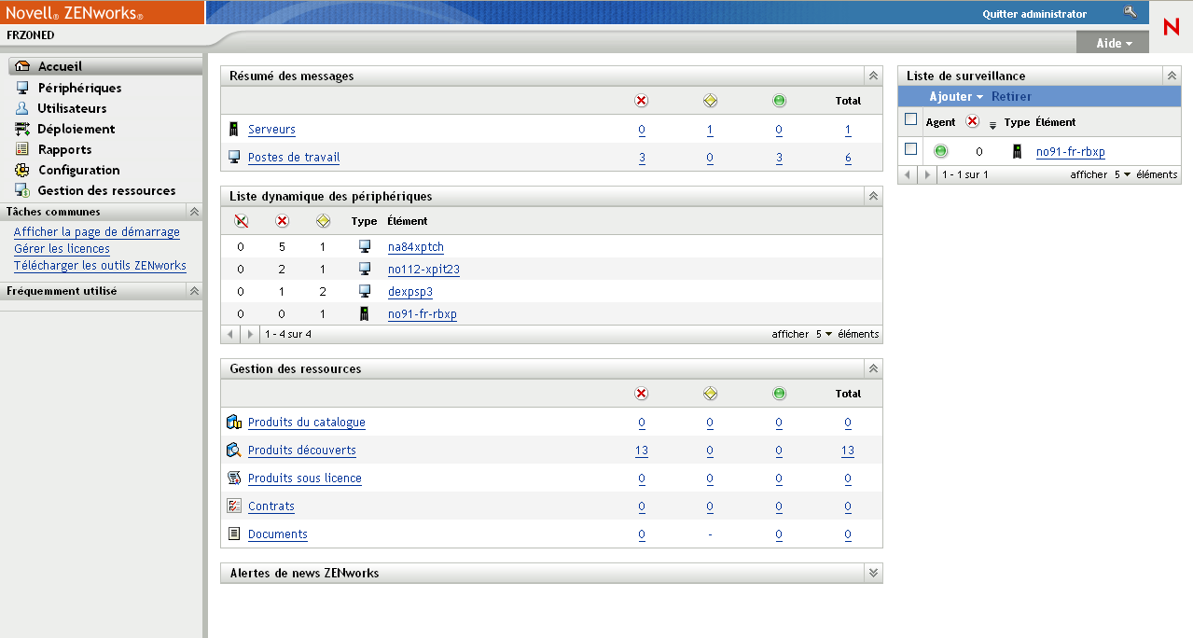Click the workstation type icon for na84xptch
1193x638 pixels.
pyautogui.click(x=365, y=247)
